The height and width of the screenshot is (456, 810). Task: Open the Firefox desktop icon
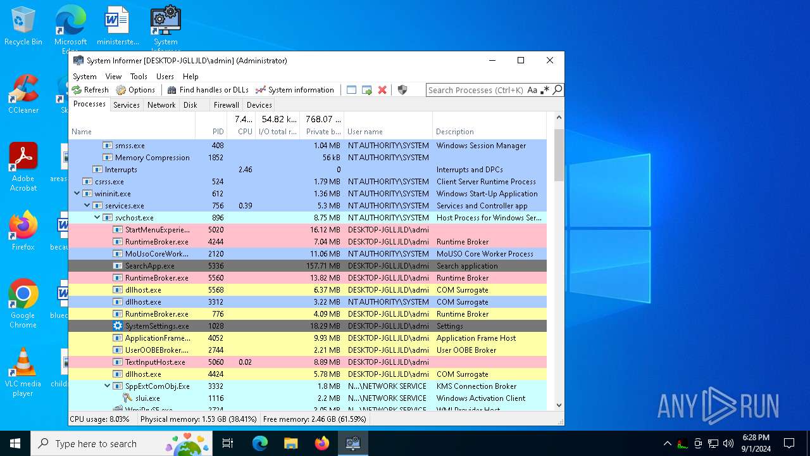click(23, 231)
